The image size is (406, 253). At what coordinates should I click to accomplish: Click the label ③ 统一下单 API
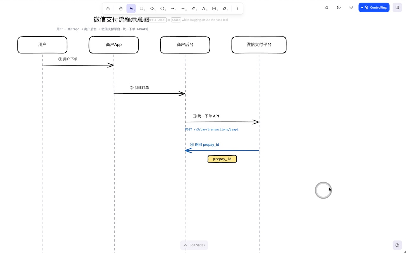(x=206, y=116)
